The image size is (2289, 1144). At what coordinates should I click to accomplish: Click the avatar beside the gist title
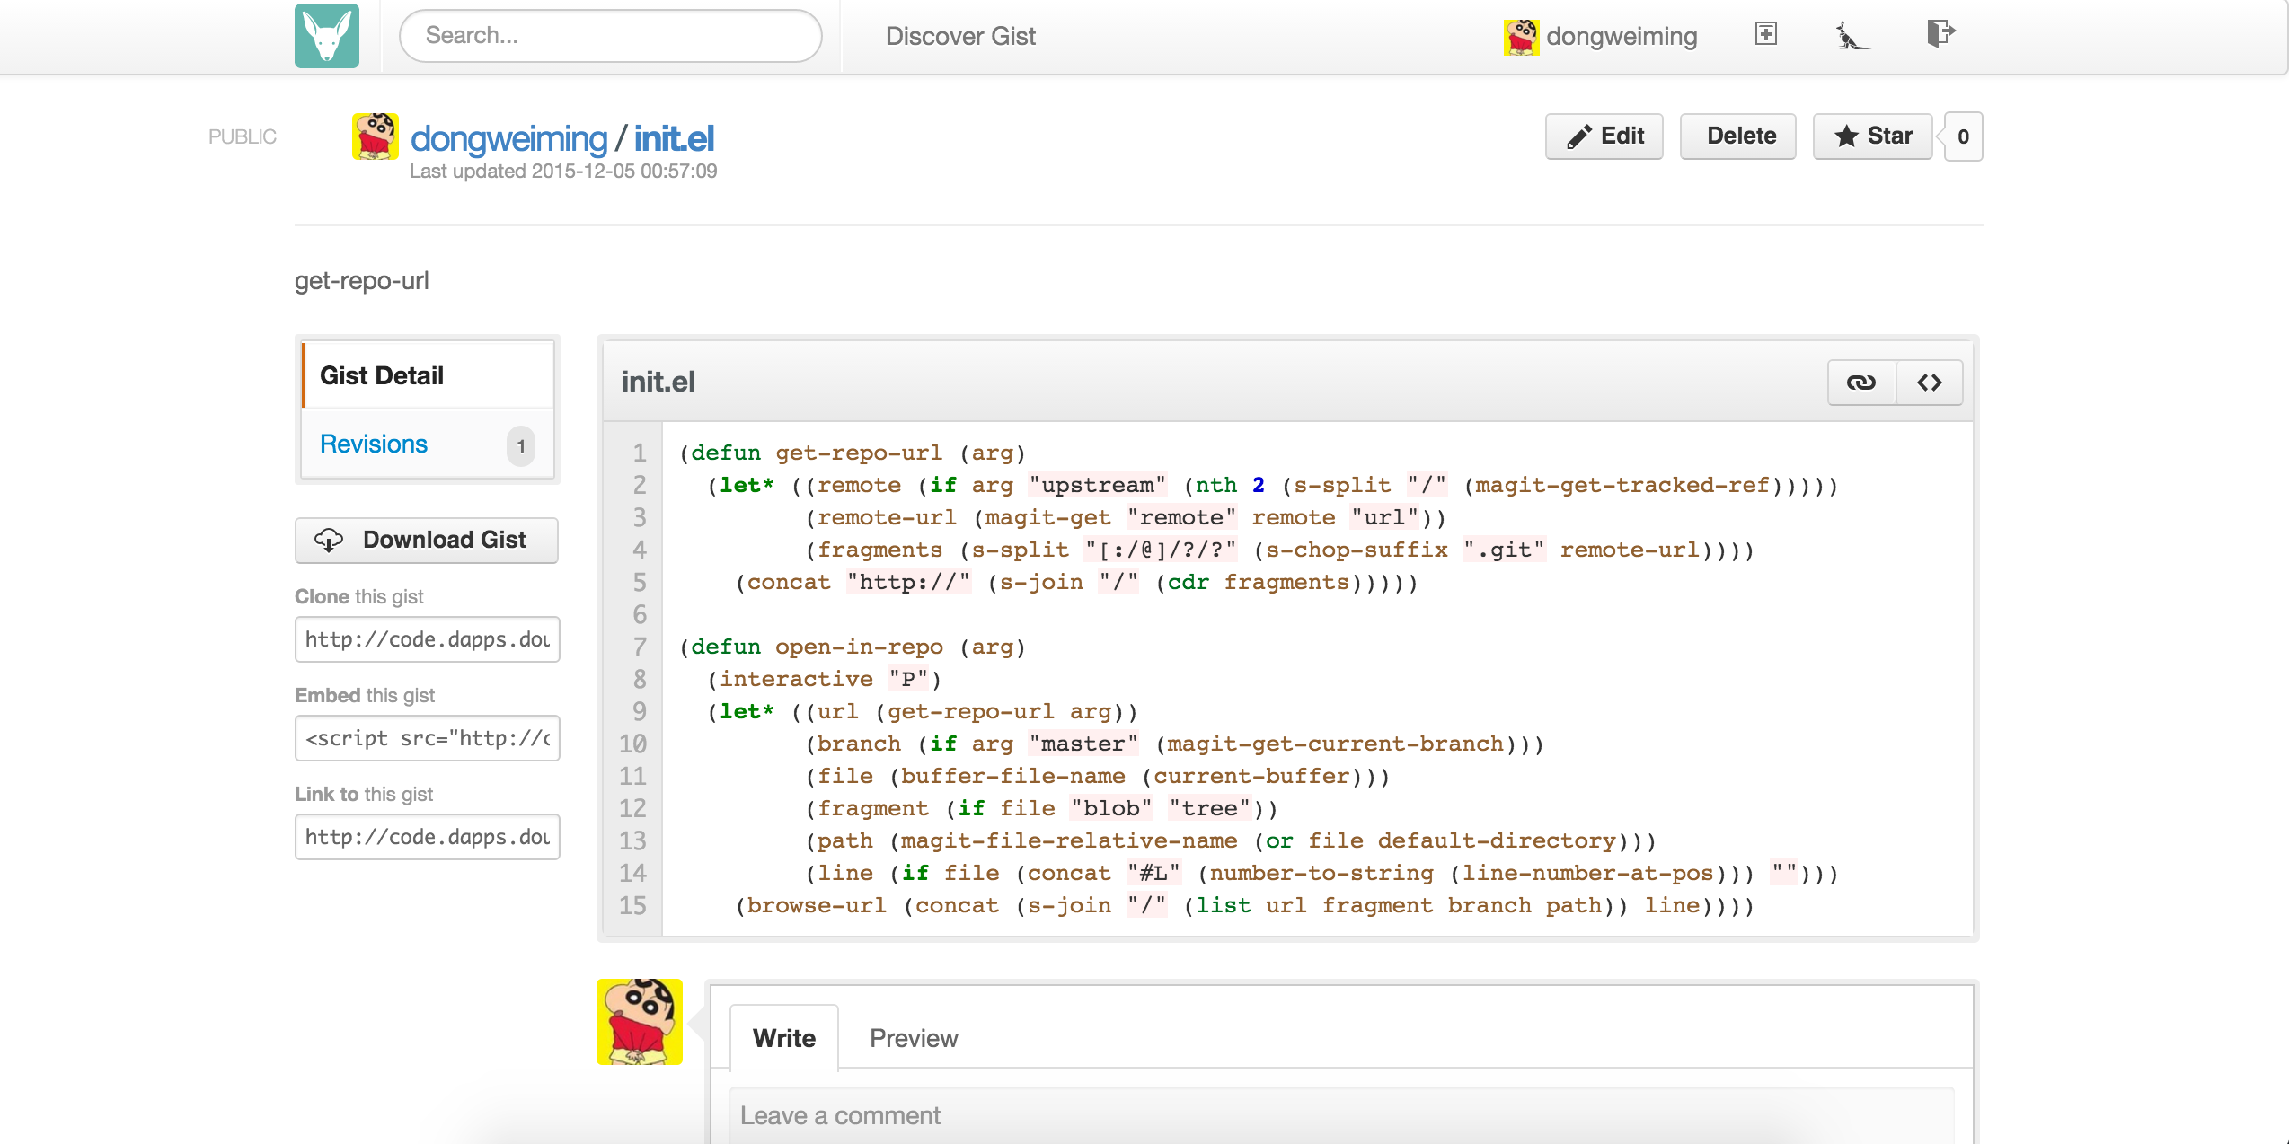(375, 136)
